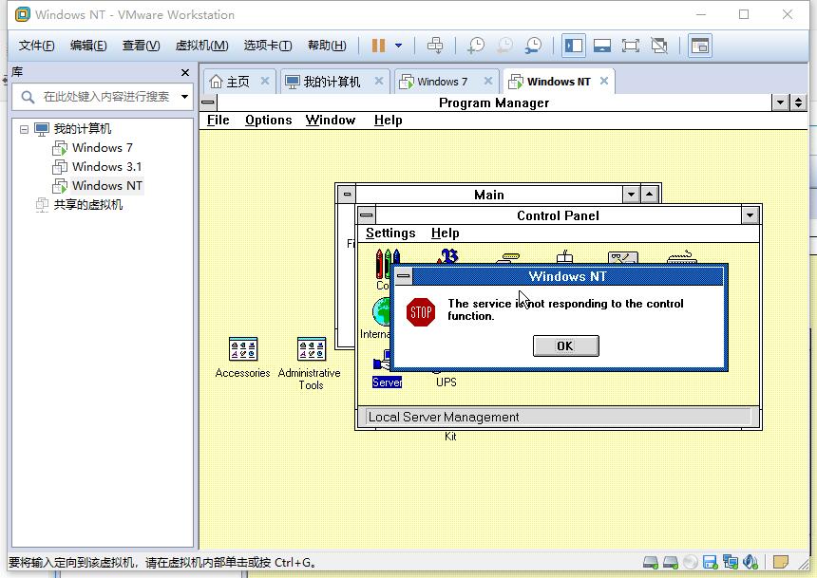This screenshot has width=817, height=578.
Task: Open Program Manager File menu
Action: point(218,121)
